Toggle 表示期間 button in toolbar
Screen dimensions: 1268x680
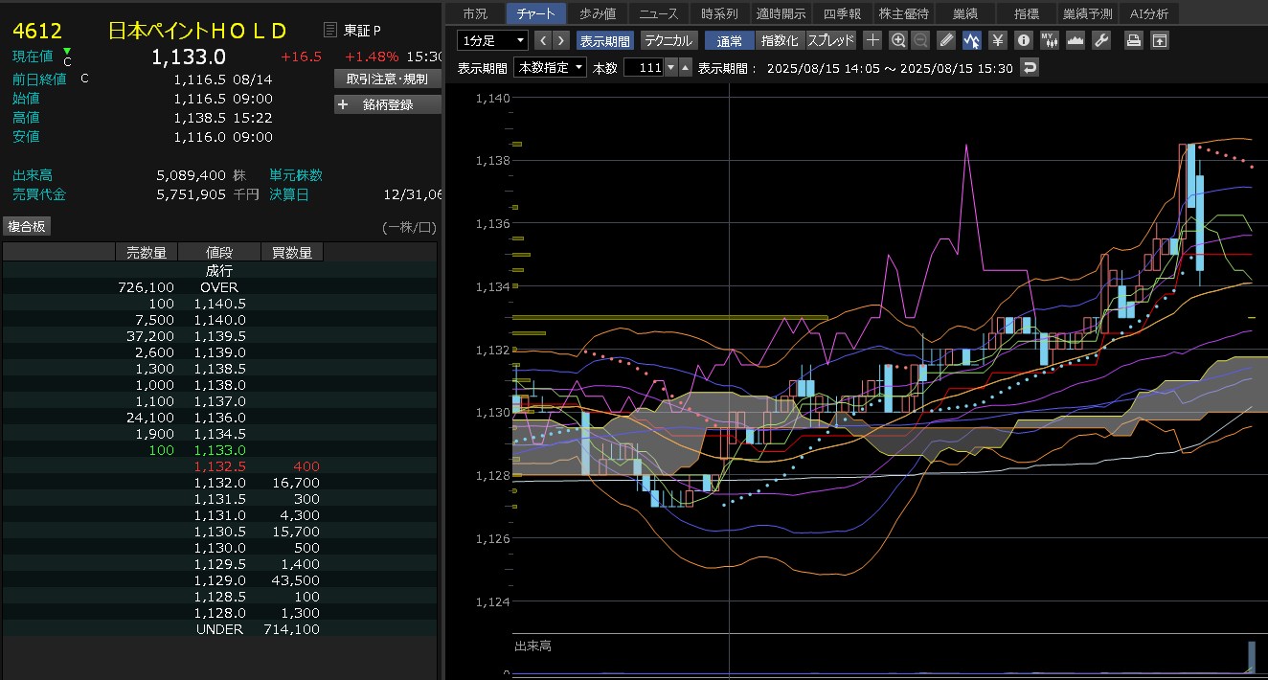(x=605, y=40)
